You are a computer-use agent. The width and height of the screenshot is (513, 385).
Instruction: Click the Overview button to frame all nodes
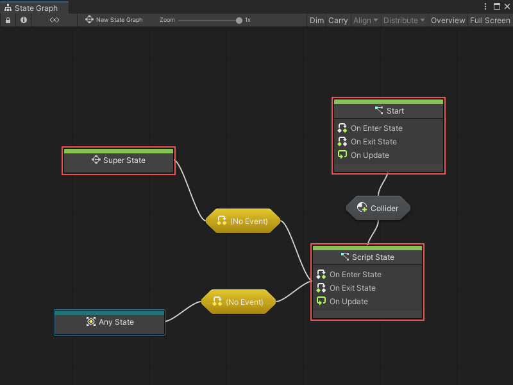(x=448, y=20)
